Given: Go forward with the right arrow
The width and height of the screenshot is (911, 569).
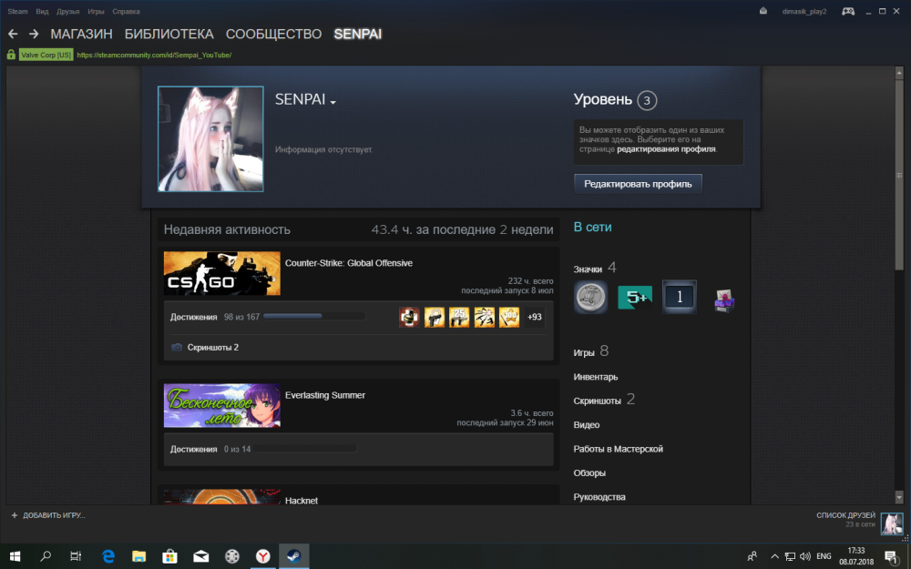Looking at the screenshot, I should [34, 35].
